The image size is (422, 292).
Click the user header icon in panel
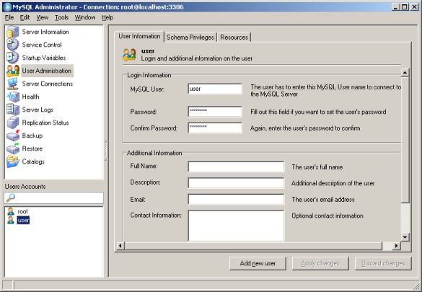click(x=129, y=55)
